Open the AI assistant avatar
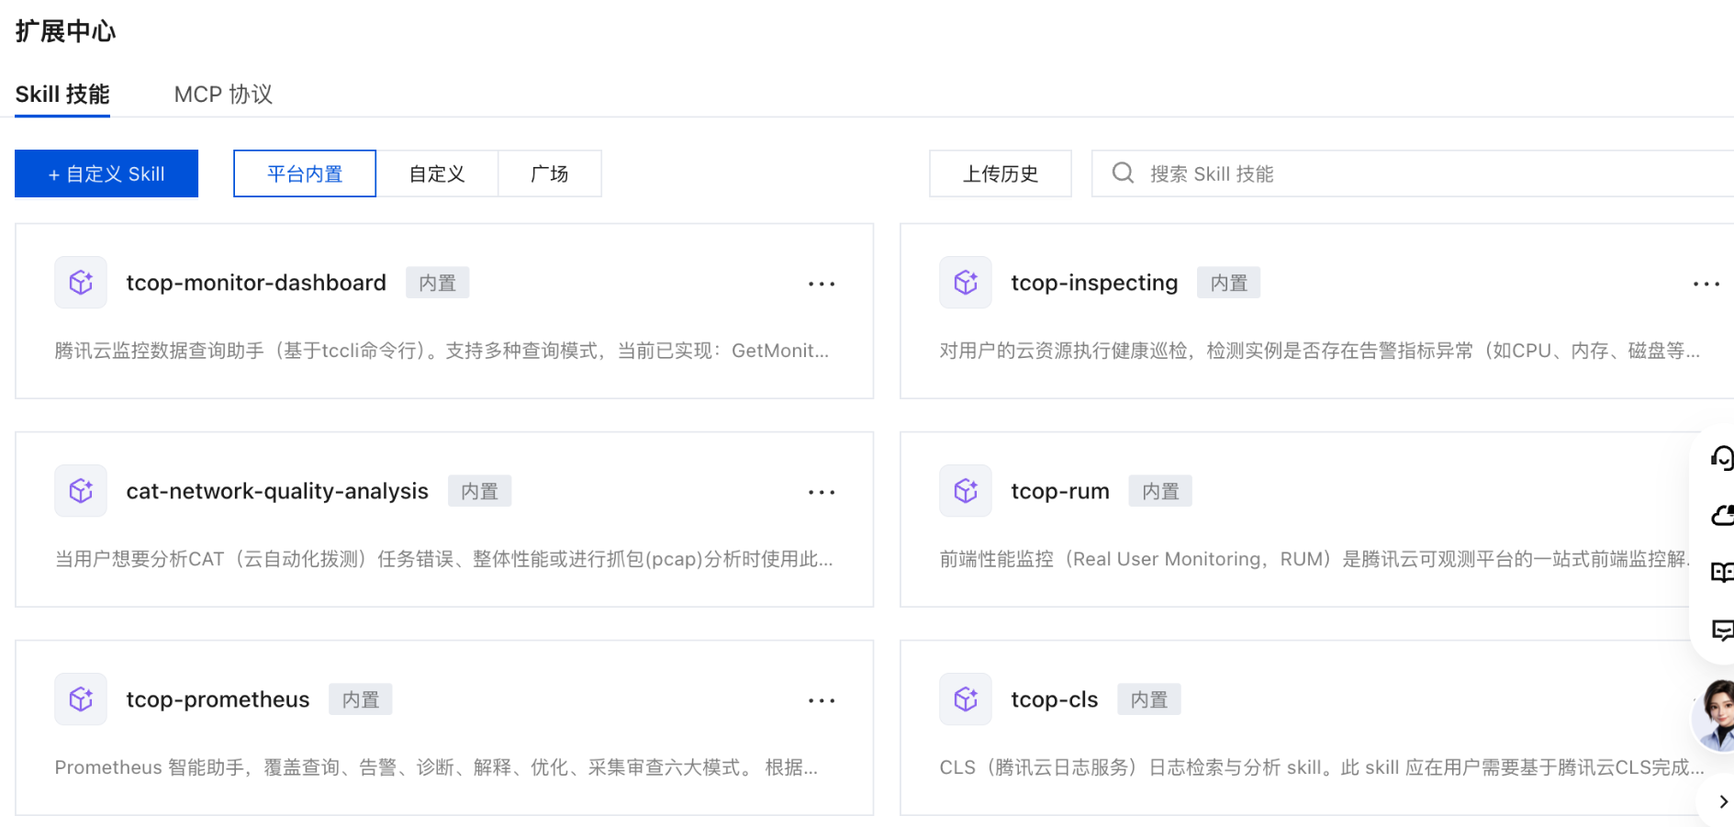Viewport: 1734px width, 827px height. 1715,716
